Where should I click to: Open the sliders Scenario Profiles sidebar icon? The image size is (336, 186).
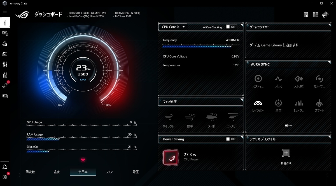click(x=5, y=64)
